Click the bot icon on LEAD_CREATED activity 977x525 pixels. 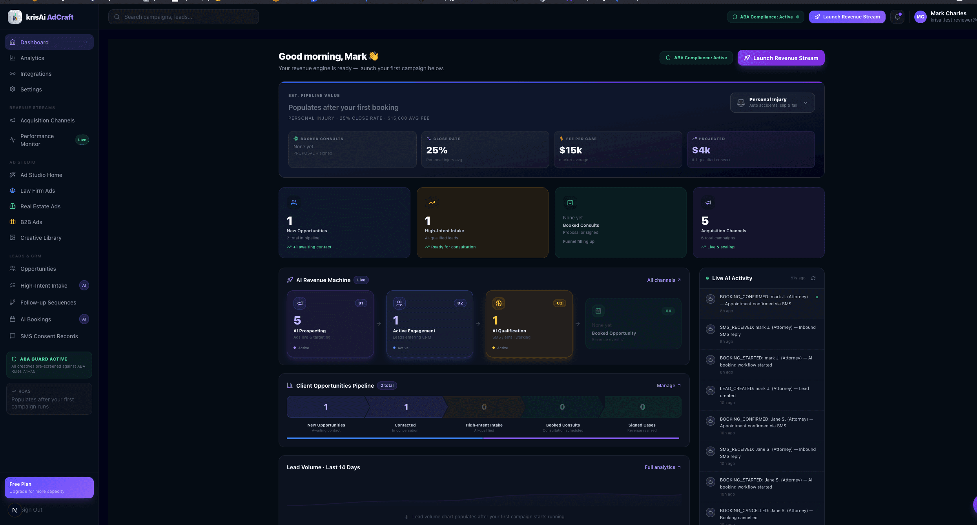pos(711,390)
